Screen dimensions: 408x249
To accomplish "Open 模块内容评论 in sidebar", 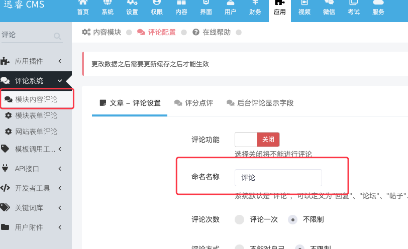I will pyautogui.click(x=37, y=99).
